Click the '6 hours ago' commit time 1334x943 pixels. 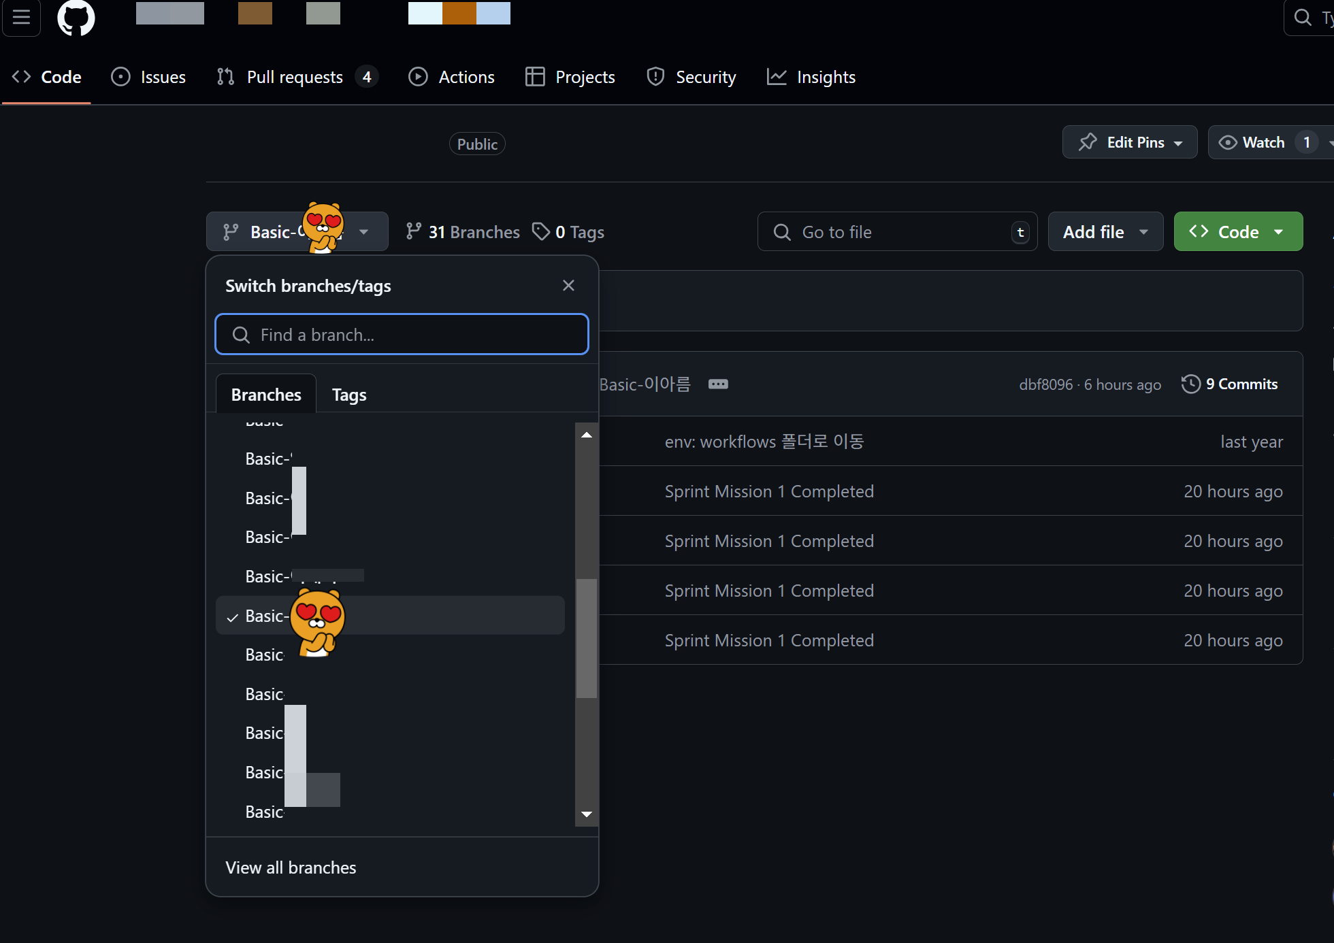tap(1122, 384)
